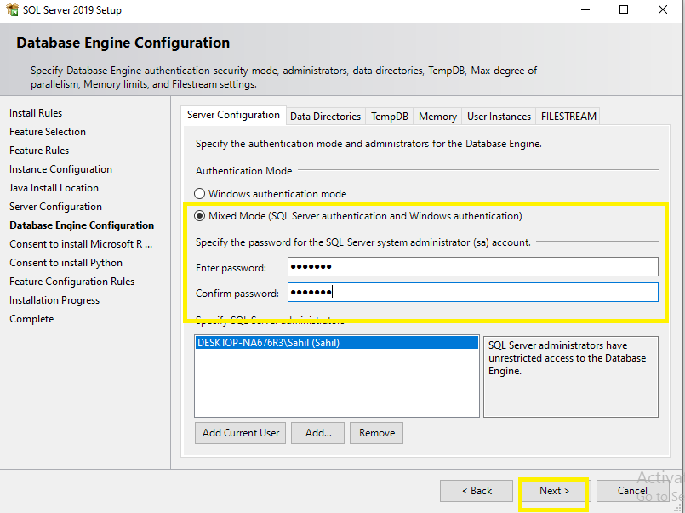Select Windows authentication mode radio button
This screenshot has height=513, width=685.
point(200,194)
